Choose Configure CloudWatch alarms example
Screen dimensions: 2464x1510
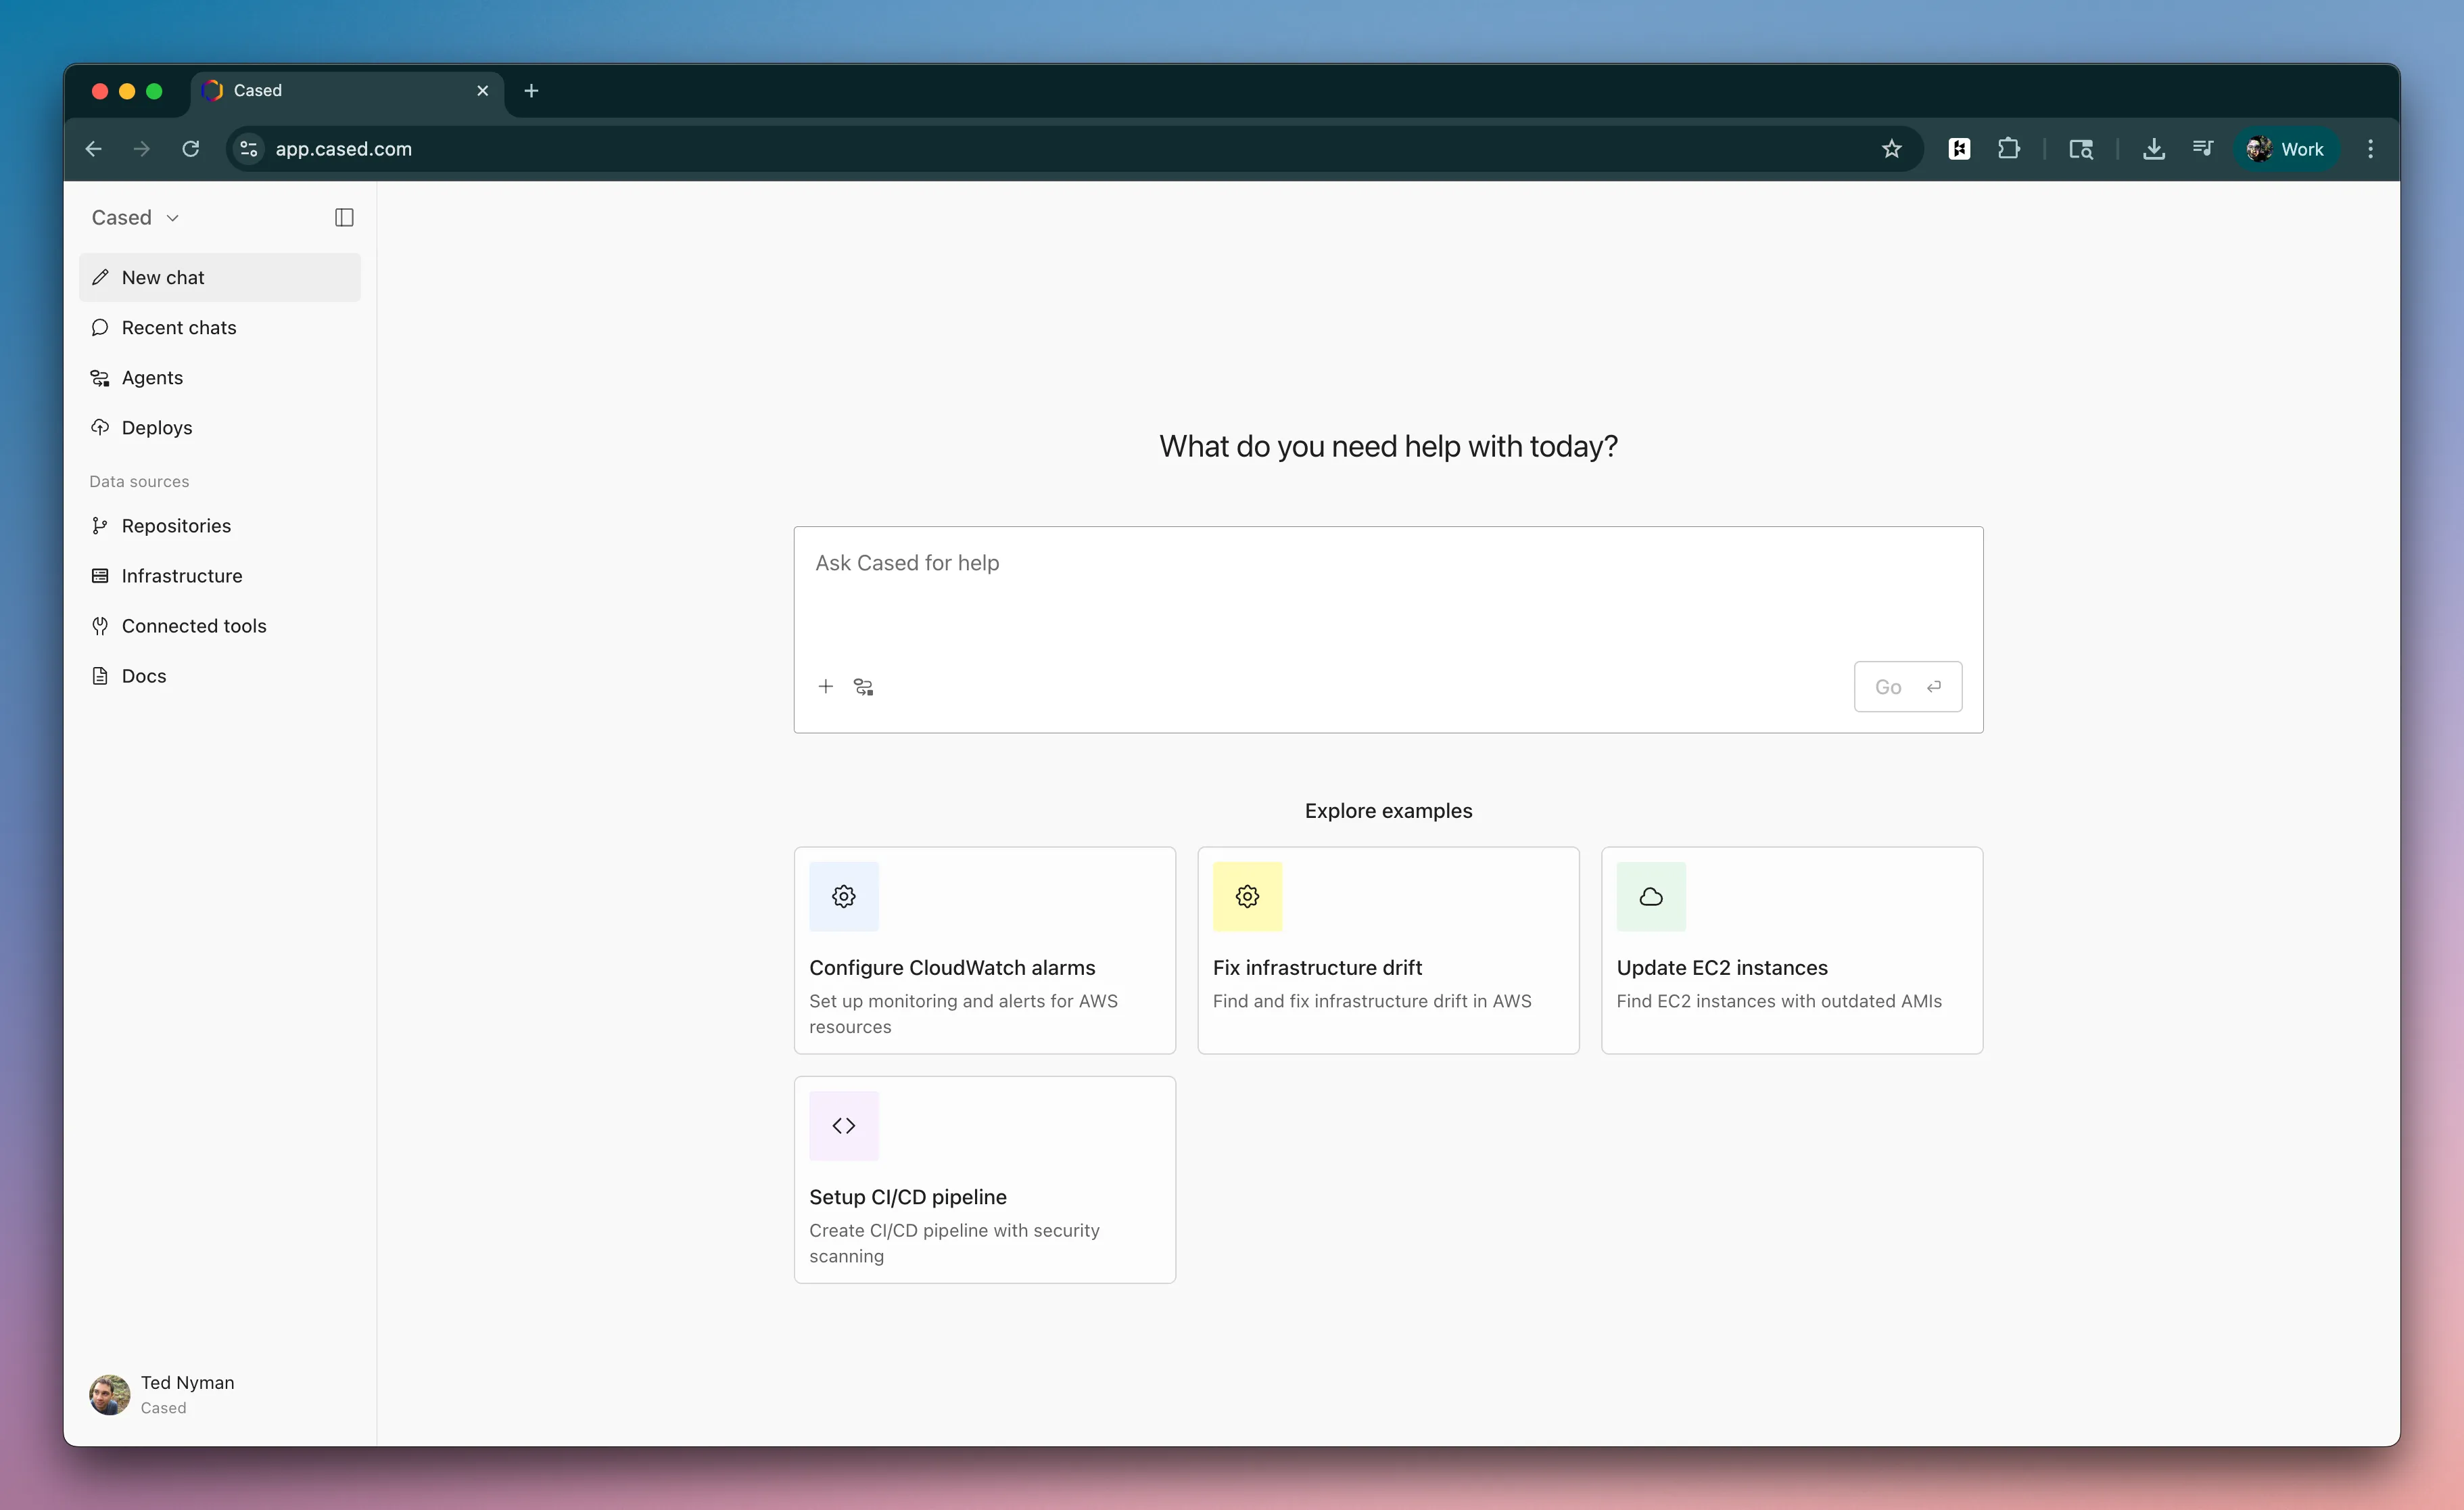984,950
